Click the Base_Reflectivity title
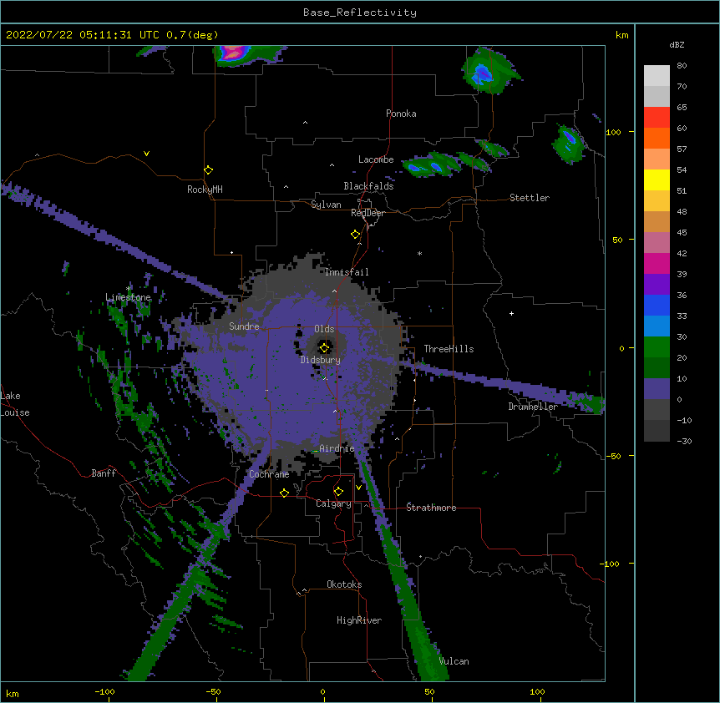This screenshot has width=720, height=703. pyautogui.click(x=360, y=13)
